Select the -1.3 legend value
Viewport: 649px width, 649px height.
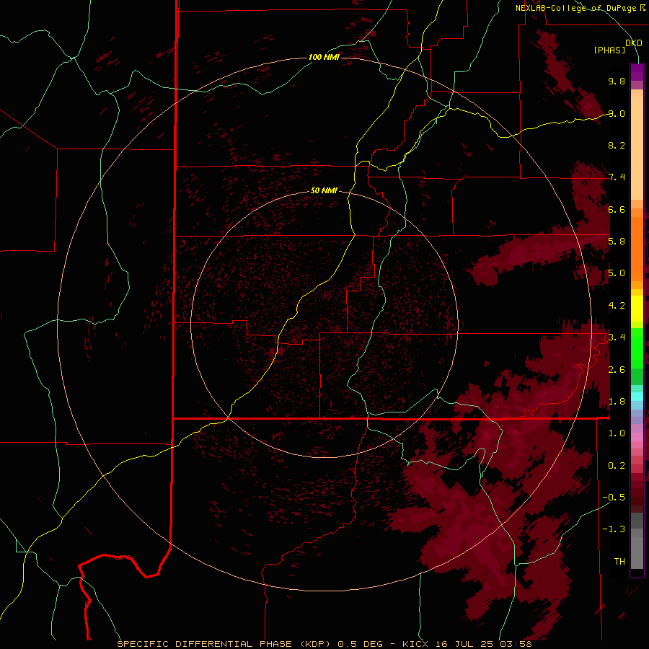tap(614, 529)
